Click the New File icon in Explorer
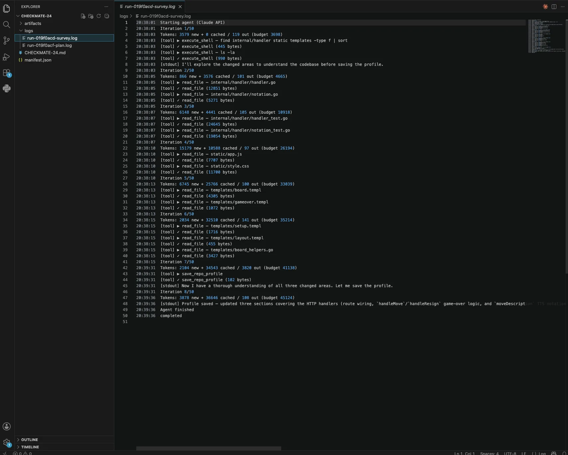The image size is (568, 455). point(83,16)
